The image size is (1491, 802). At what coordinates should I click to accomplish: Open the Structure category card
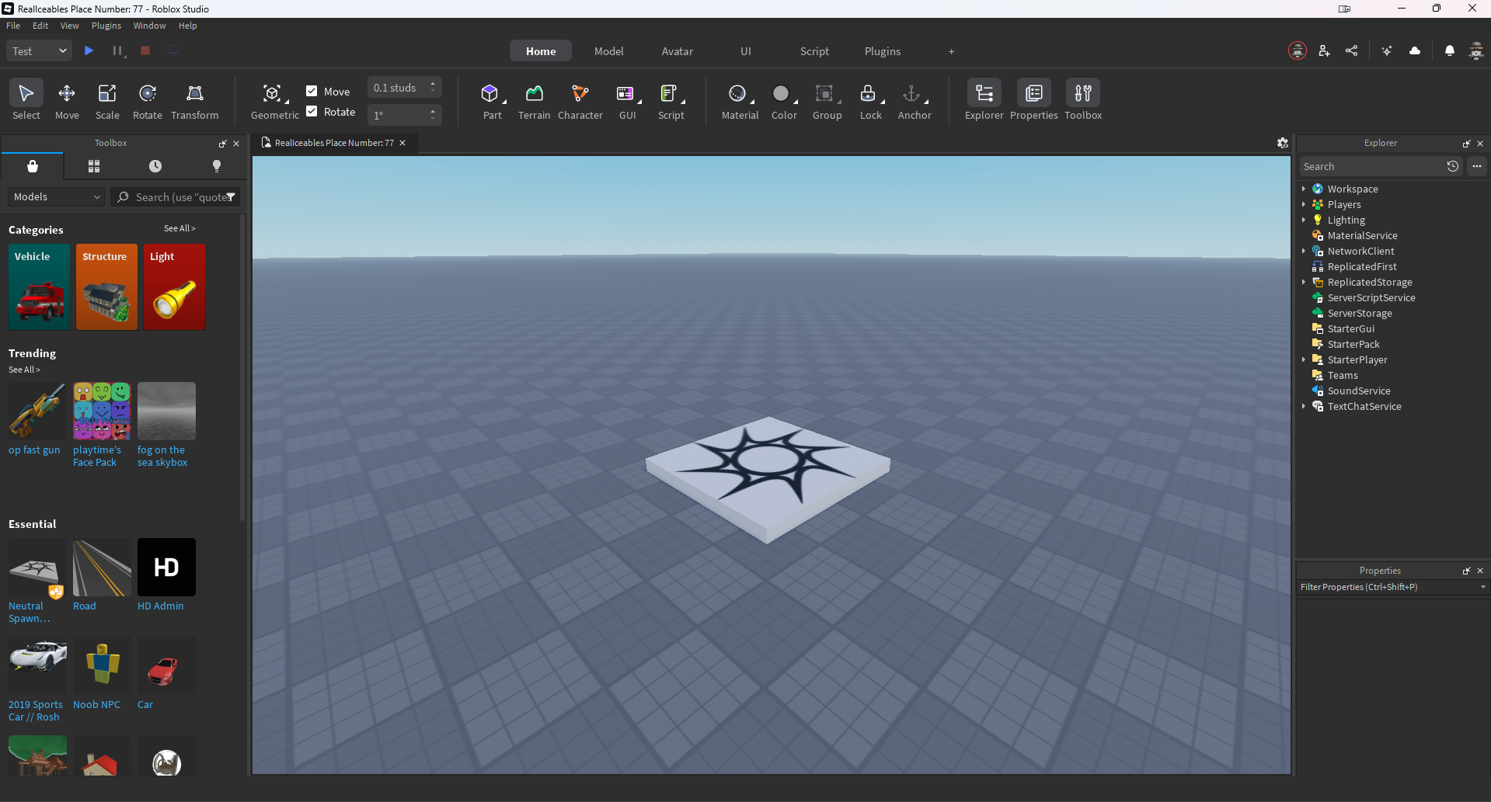107,287
